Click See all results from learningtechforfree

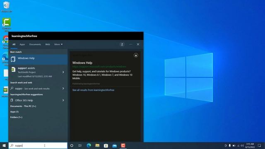click(93, 90)
